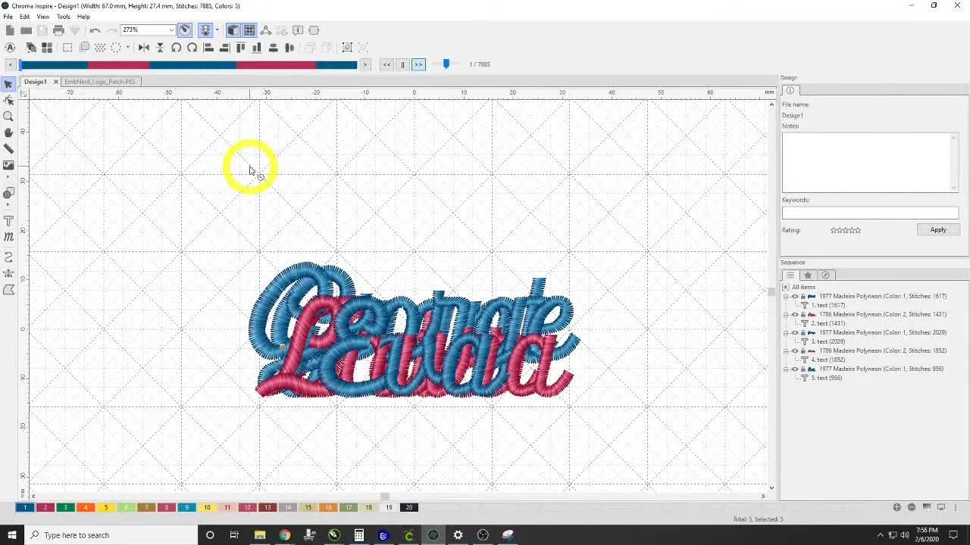Open dropdown arrow next to lasso select
This screenshot has height=545, width=970.
pos(127,48)
